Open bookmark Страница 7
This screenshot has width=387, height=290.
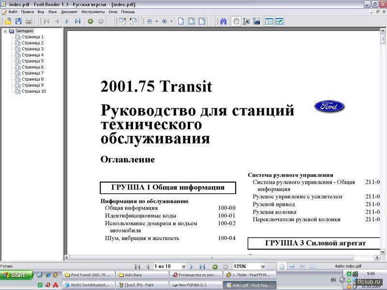32,73
